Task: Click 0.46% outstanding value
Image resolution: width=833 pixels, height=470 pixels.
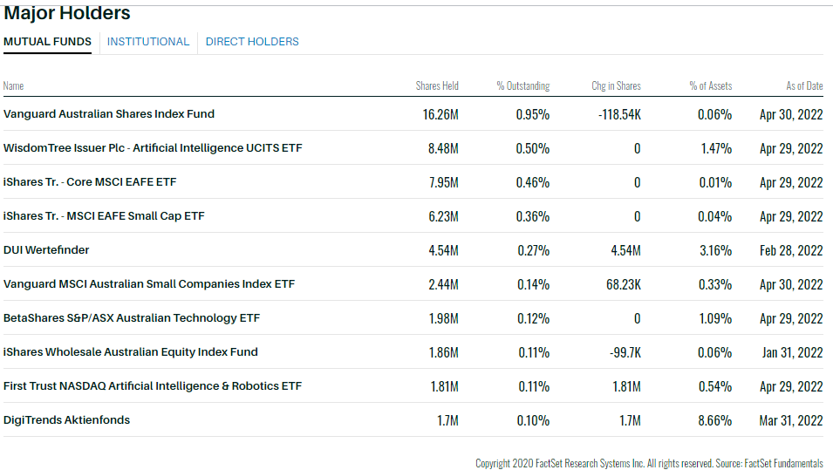Action: [x=533, y=182]
